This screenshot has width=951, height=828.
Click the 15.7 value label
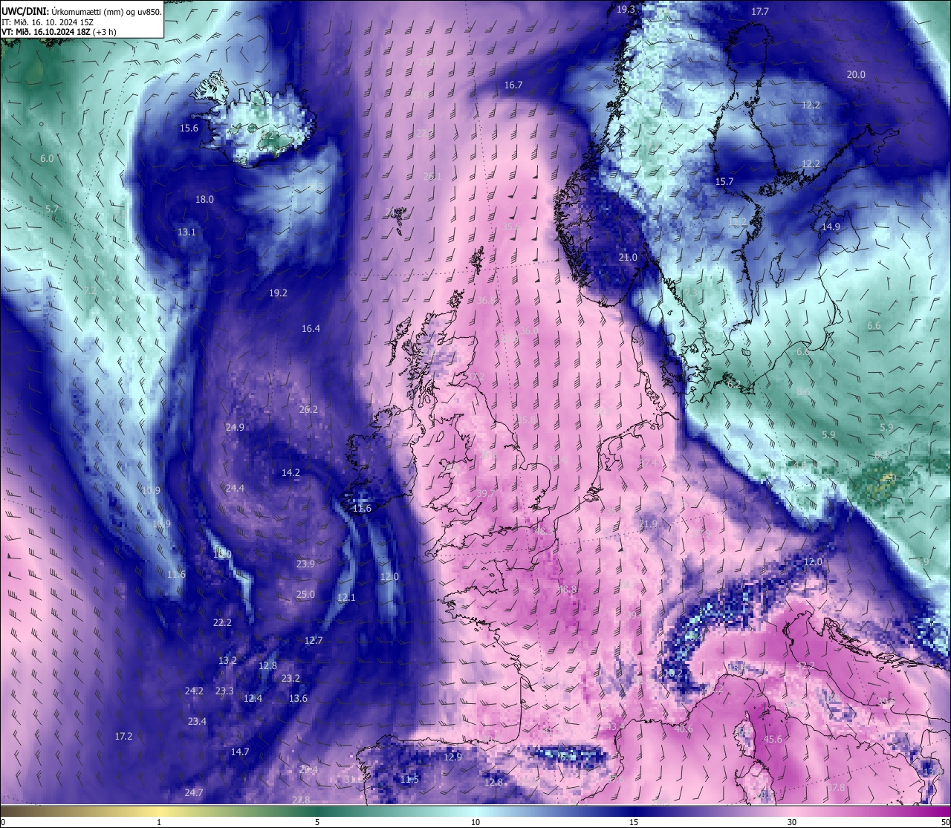click(x=724, y=181)
